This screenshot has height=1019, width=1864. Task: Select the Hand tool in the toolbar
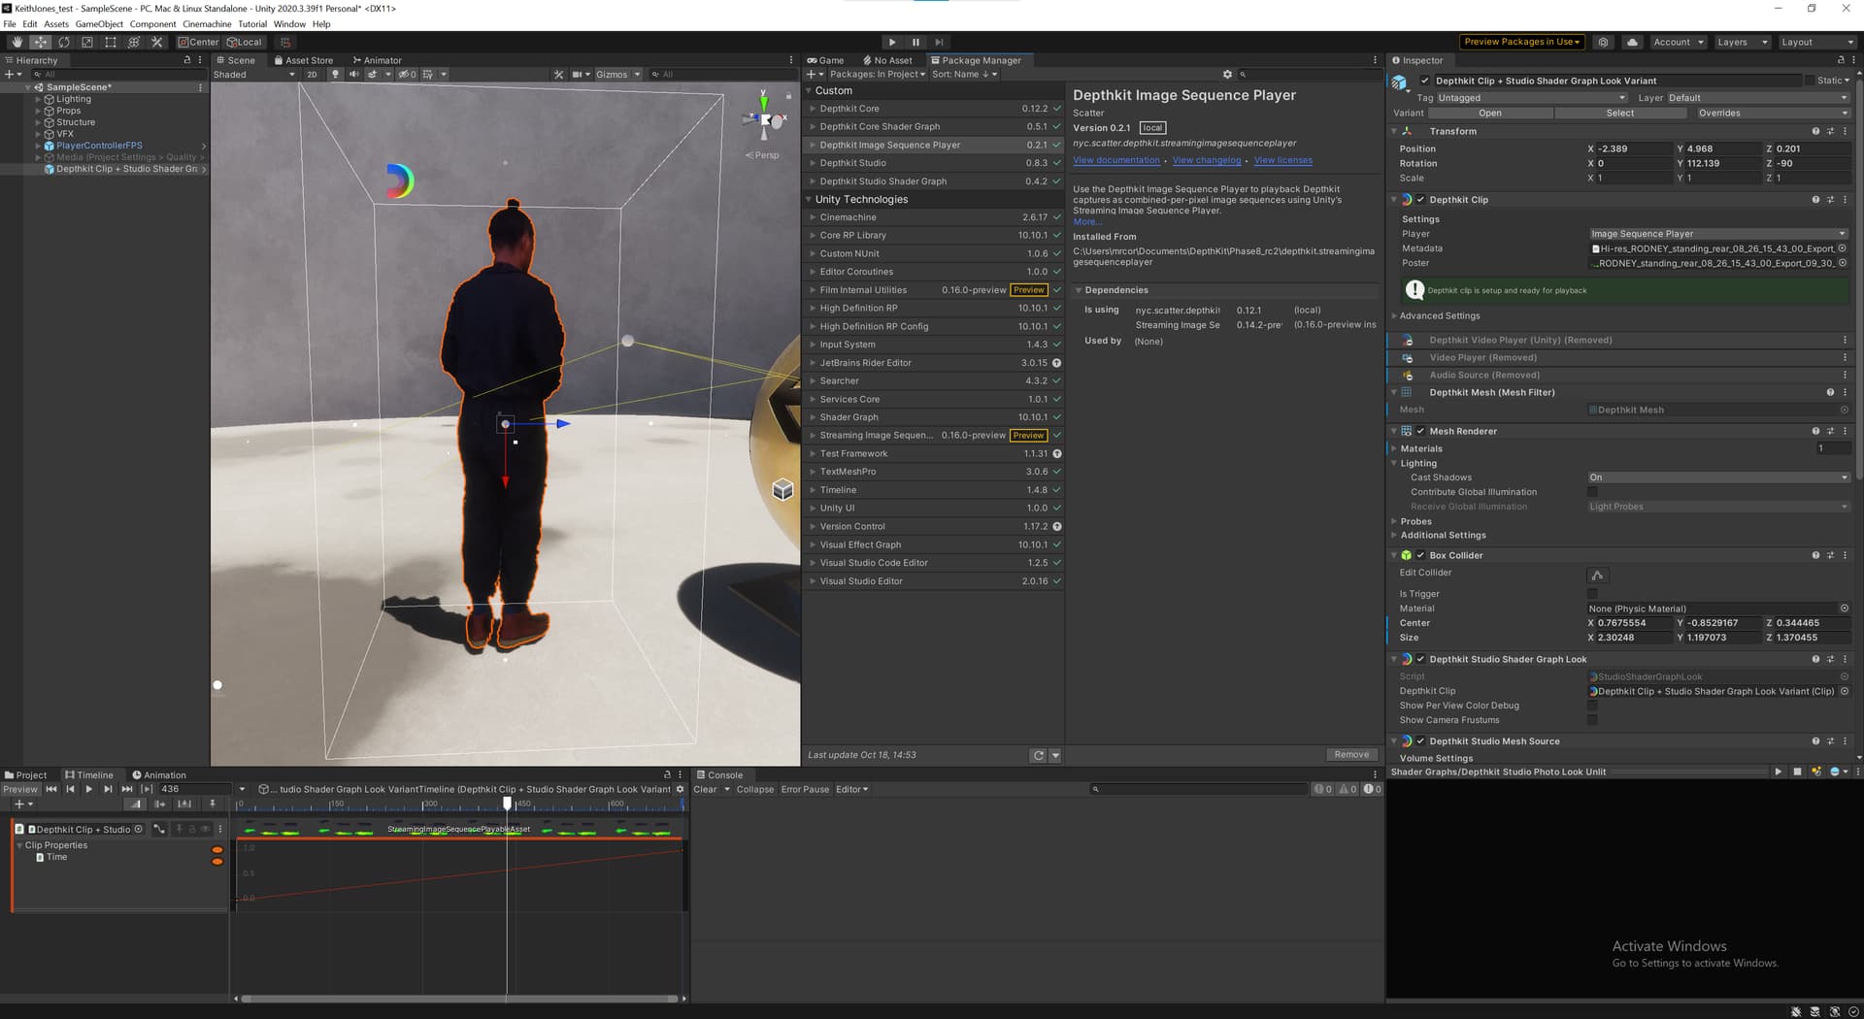pyautogui.click(x=17, y=42)
